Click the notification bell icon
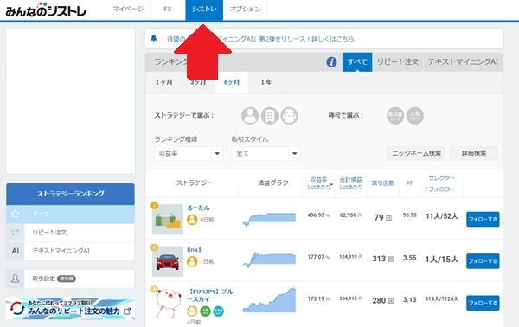Screen dimensions: 519x327 pos(154,38)
